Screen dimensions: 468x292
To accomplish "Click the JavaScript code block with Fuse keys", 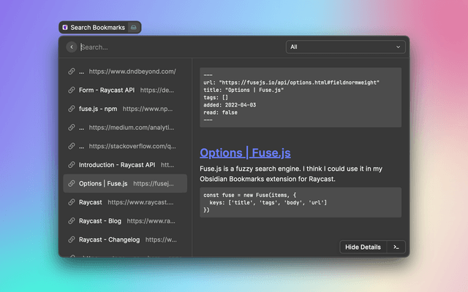I will [301, 202].
